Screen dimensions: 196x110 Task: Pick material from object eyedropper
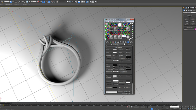point(112,44)
